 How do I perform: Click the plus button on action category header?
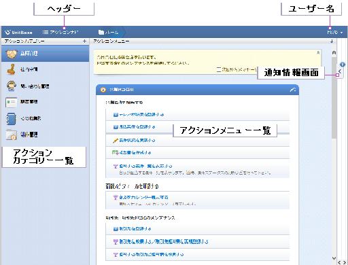pyautogui.click(x=84, y=41)
